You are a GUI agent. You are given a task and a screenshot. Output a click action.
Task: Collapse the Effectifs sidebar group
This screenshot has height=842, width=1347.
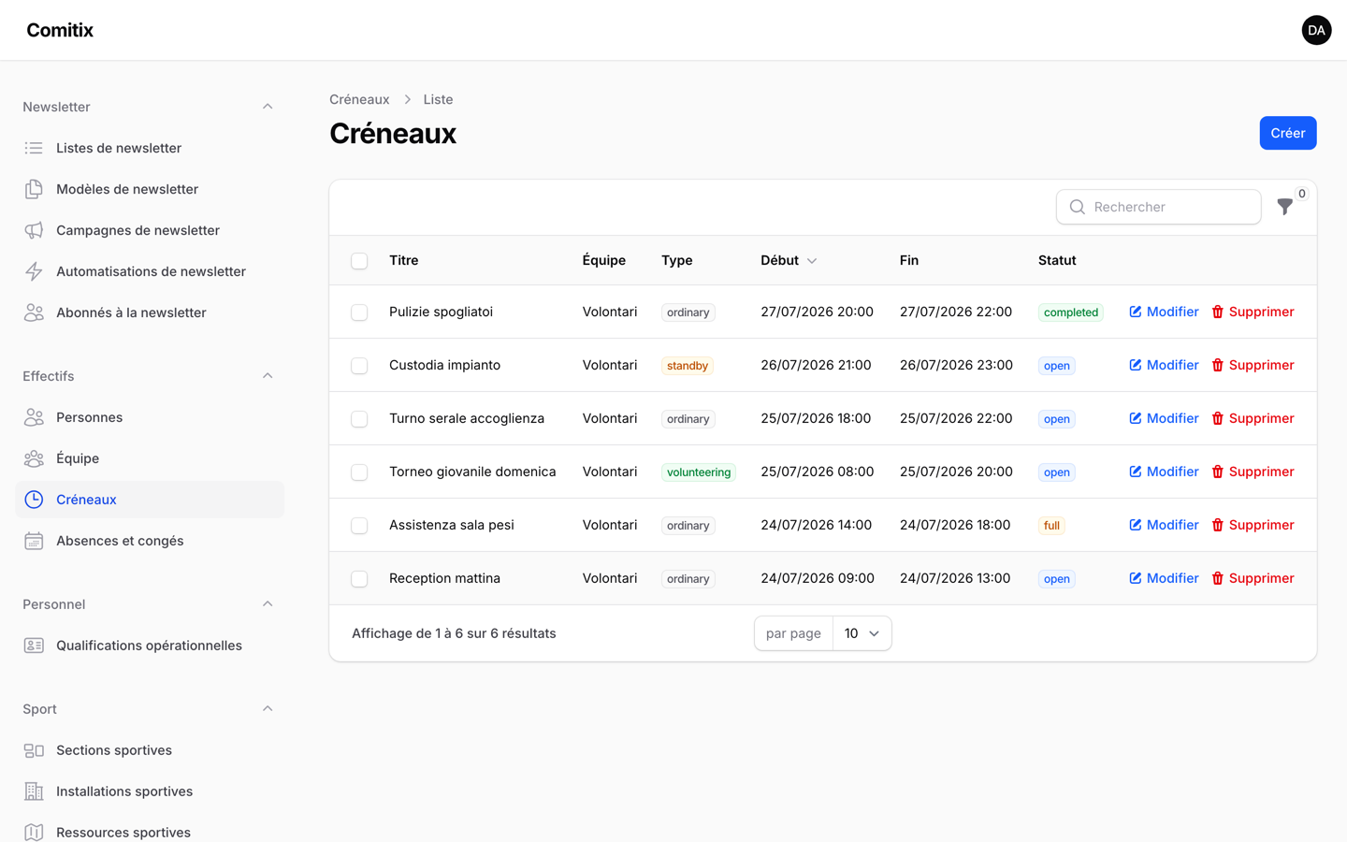(268, 376)
